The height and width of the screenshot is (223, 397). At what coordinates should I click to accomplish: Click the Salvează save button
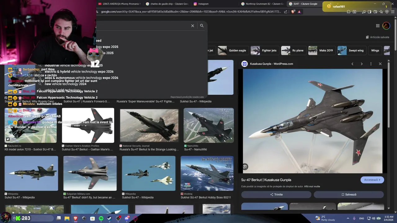[349, 195]
